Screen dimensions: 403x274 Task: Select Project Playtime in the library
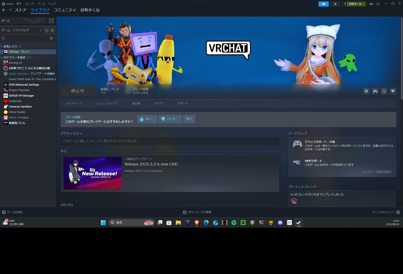click(28, 90)
